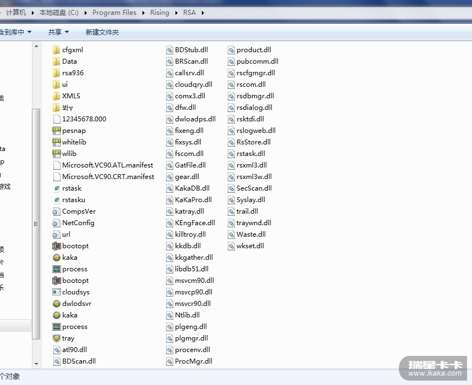The width and height of the screenshot is (472, 385).
Task: Select the msvcr90.dll file name
Action: (193, 304)
